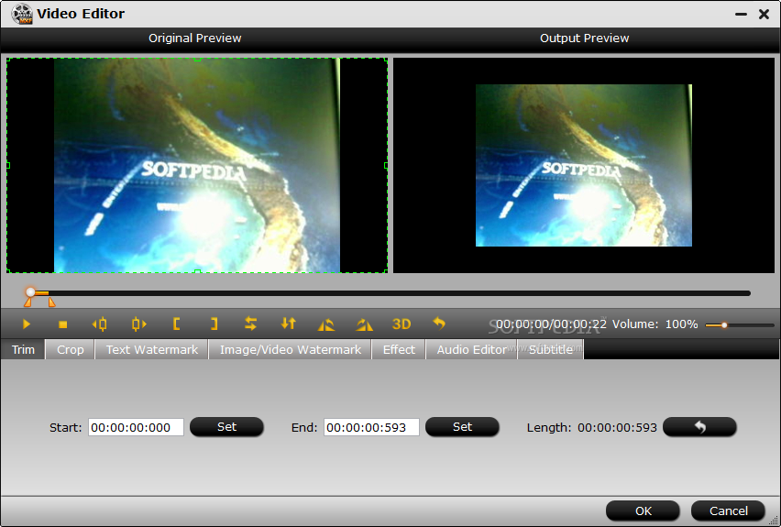Select the Image/Video Watermark tab
Image resolution: width=781 pixels, height=527 pixels.
coord(291,349)
